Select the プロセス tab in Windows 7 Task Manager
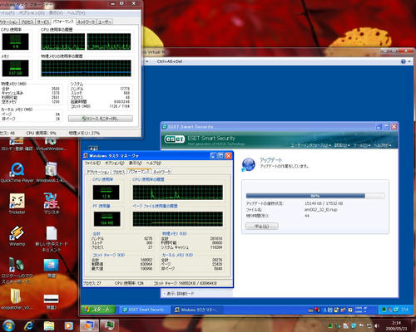 pyautogui.click(x=27, y=22)
